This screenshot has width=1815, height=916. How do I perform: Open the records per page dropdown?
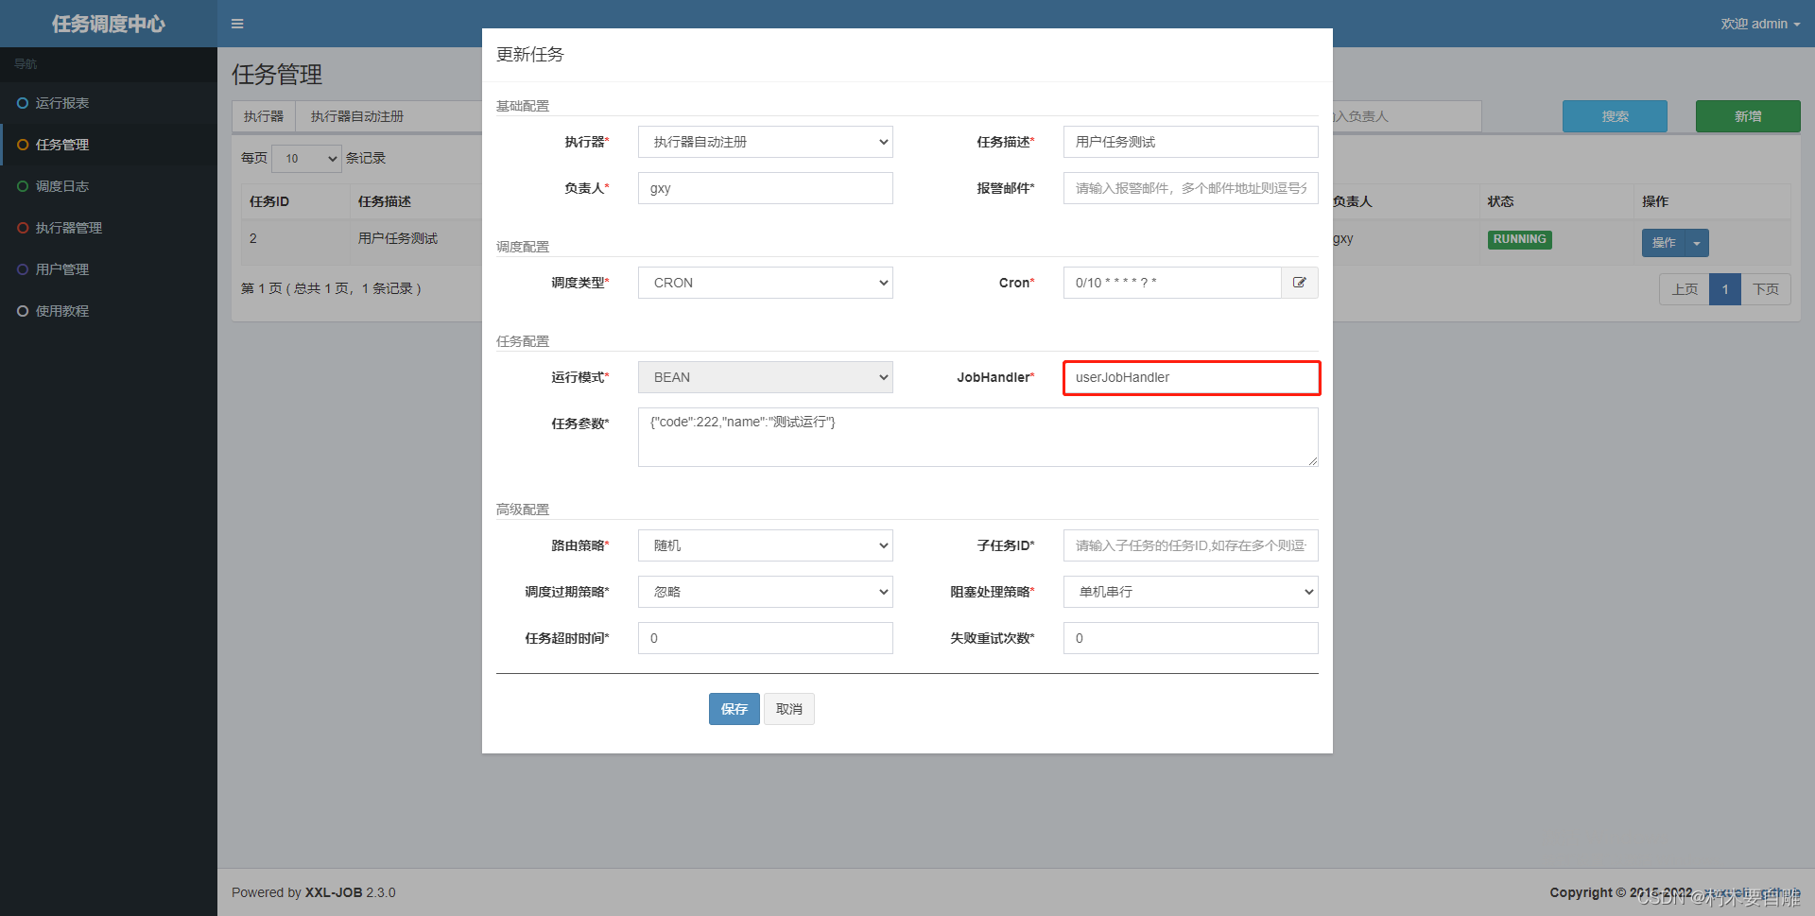pyautogui.click(x=307, y=159)
